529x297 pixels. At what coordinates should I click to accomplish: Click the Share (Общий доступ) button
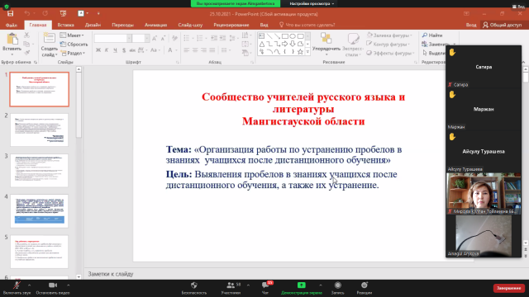503,25
